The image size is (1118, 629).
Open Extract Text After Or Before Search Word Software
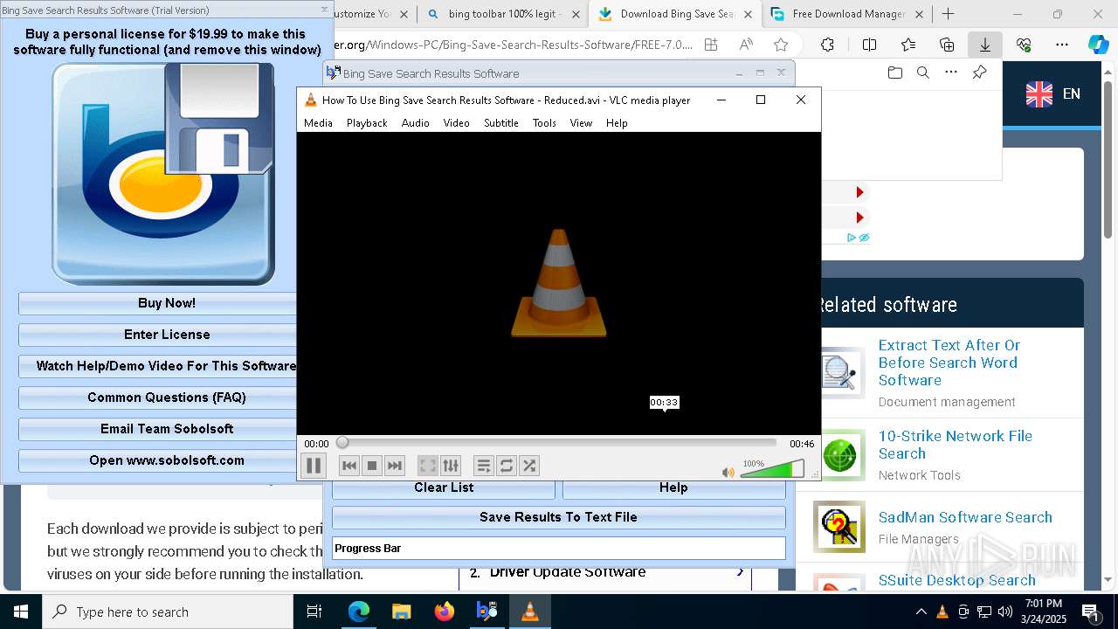[x=949, y=363]
